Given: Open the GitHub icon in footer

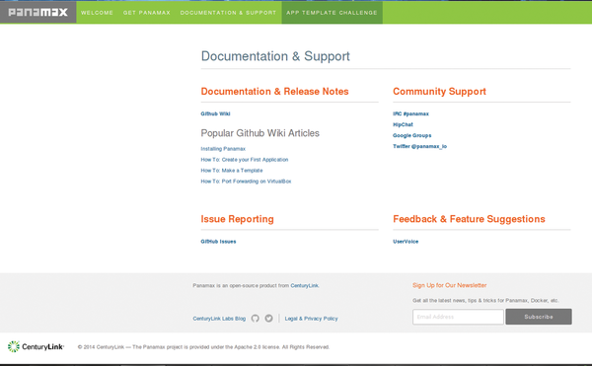Looking at the screenshot, I should pyautogui.click(x=256, y=319).
